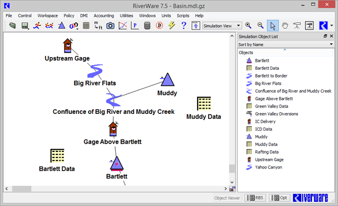Image resolution: width=338 pixels, height=206 pixels.
Task: Click the Objects column header sort arrow
Action: pyautogui.click(x=285, y=49)
